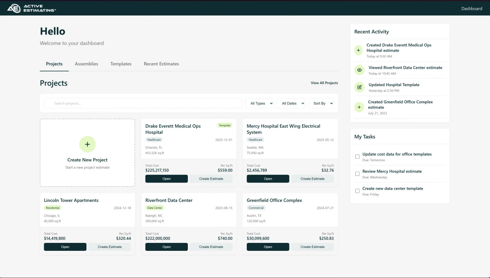Focus the Search projects input field
The image size is (490, 278).
click(x=143, y=103)
